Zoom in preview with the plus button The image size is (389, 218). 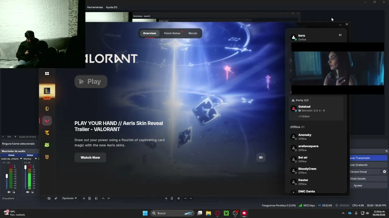(15, 137)
